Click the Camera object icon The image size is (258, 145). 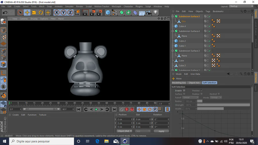click(148, 12)
